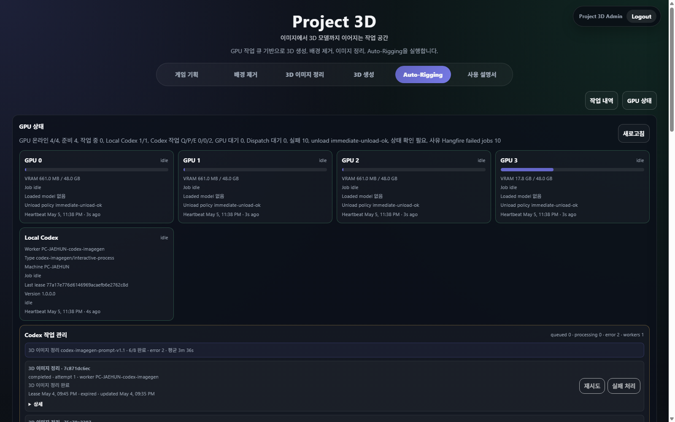Click GPU 1's Heartbeat 3s ago line
Screen dimensions: 675x422
pyautogui.click(x=221, y=214)
